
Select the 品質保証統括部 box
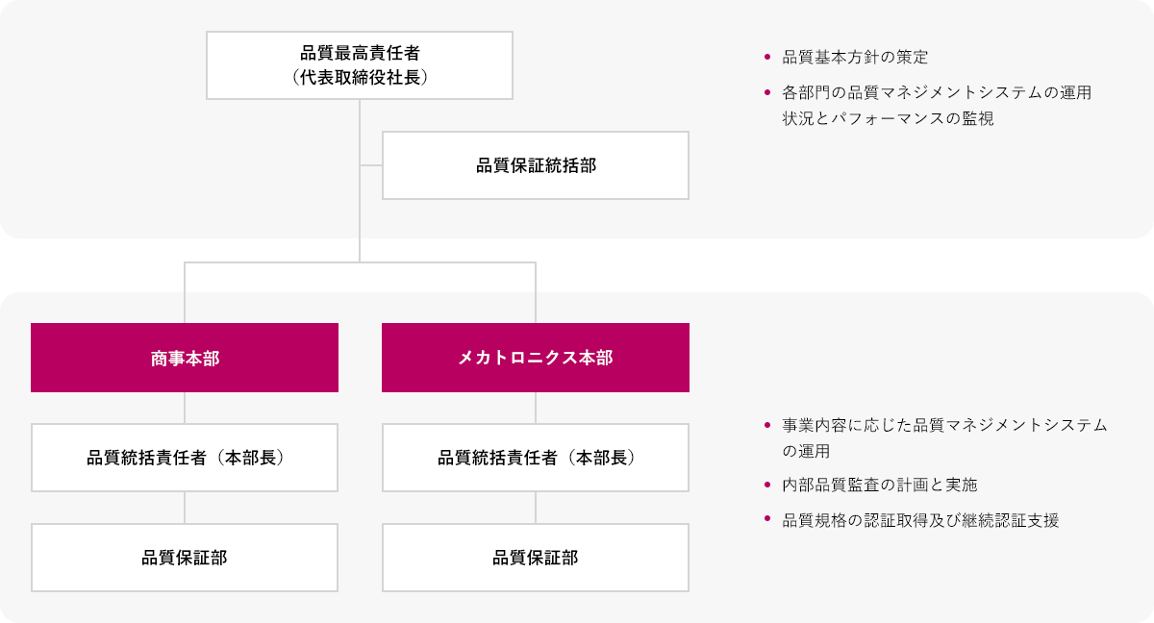pos(535,165)
